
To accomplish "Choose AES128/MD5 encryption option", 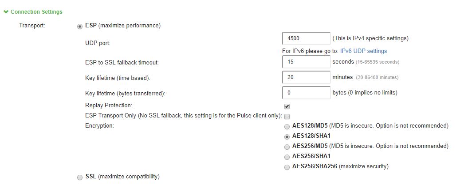I will coord(287,126).
